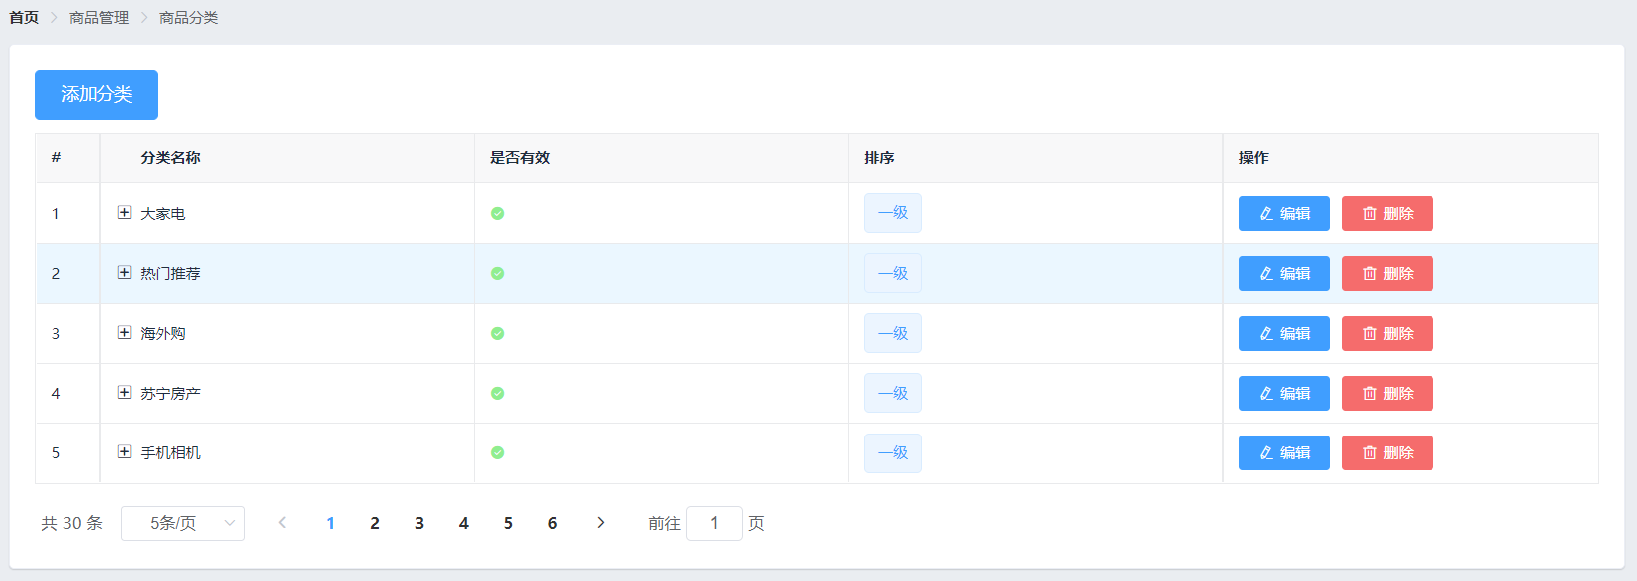
Task: Delete the 海外购 category
Action: coord(1387,334)
